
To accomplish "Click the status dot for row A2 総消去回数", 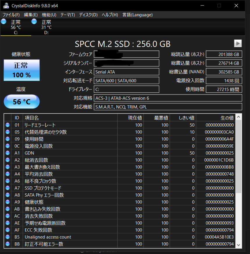I will [8, 160].
